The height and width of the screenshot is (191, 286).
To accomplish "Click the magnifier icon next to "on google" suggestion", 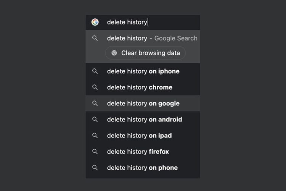I will 95,103.
